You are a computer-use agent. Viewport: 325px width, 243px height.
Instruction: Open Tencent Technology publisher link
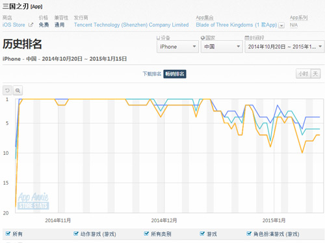(131, 25)
